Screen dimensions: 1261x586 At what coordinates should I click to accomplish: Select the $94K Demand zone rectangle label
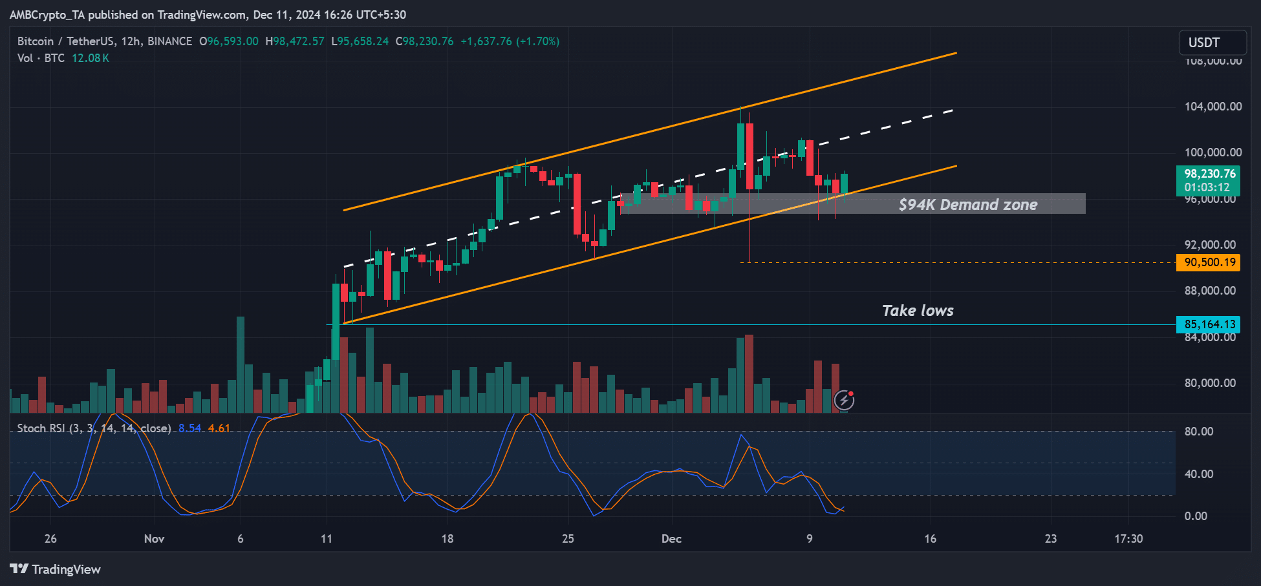(x=967, y=205)
